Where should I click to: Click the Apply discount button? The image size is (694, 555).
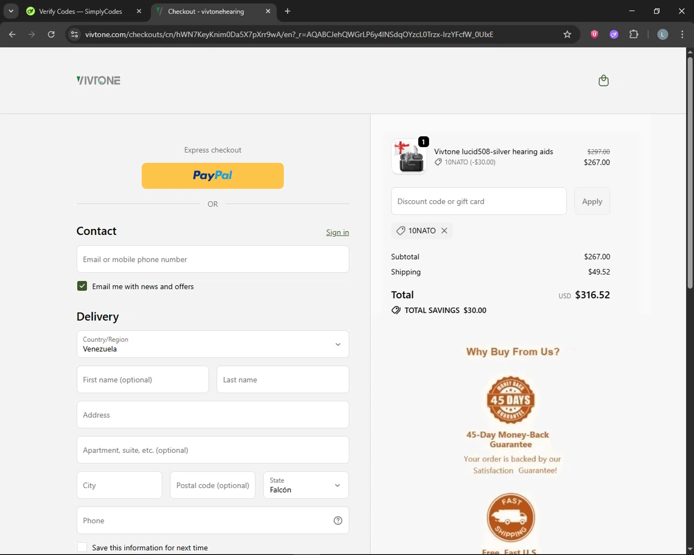click(592, 201)
